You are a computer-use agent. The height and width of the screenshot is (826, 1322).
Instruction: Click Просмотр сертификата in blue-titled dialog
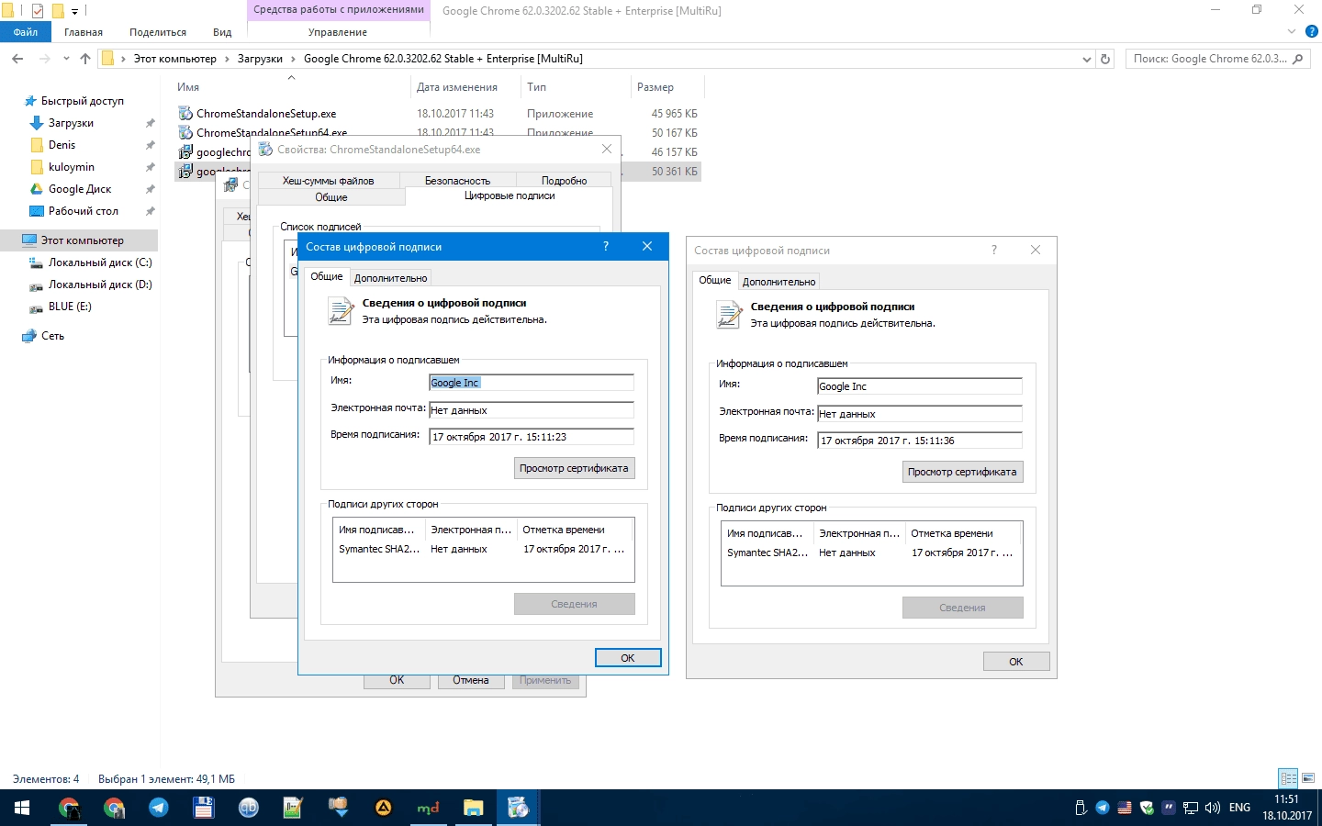[574, 468]
